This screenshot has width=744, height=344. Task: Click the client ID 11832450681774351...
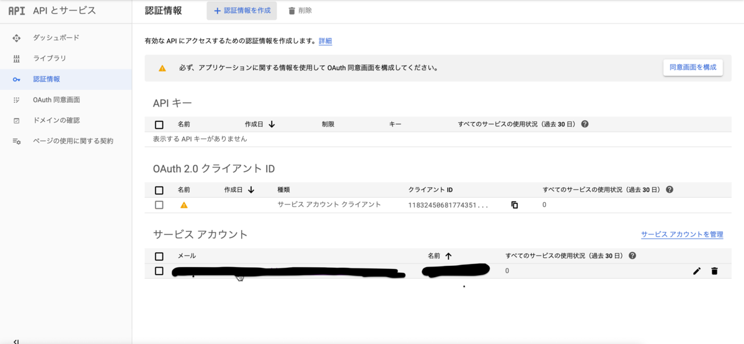tap(448, 205)
